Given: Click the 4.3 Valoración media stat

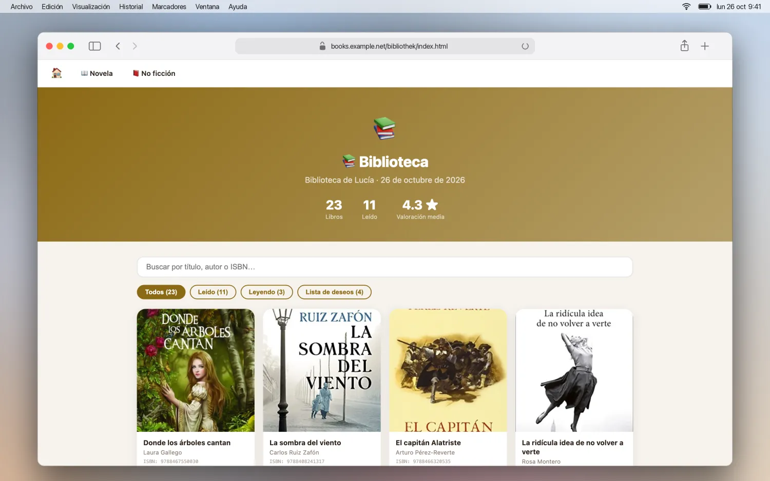Looking at the screenshot, I should coord(420,209).
